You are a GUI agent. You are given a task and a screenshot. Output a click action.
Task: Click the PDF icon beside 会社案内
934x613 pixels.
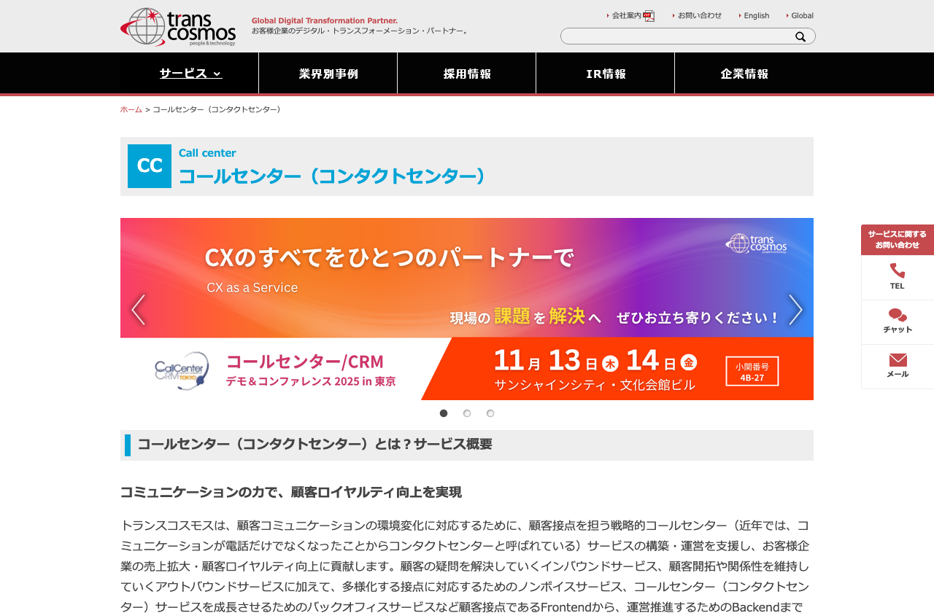tap(649, 16)
